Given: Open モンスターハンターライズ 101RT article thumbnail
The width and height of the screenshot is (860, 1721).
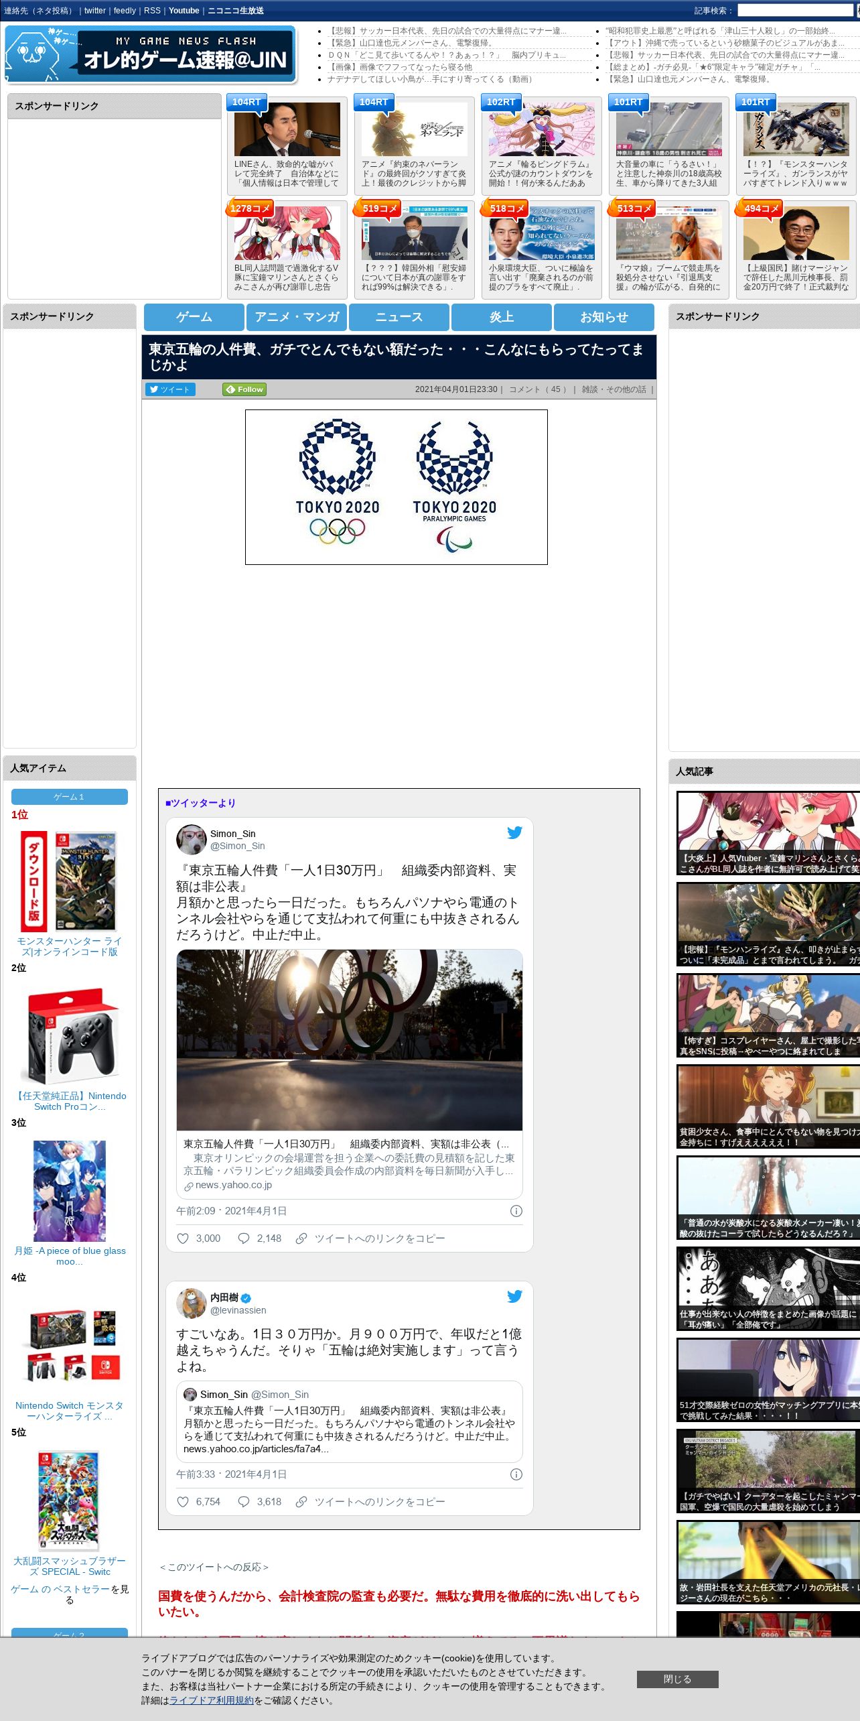Looking at the screenshot, I should (796, 130).
